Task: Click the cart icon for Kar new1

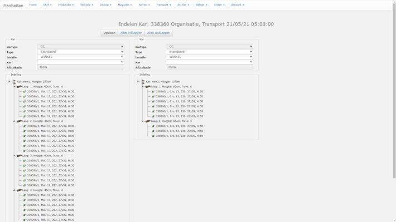Action: click(14, 82)
